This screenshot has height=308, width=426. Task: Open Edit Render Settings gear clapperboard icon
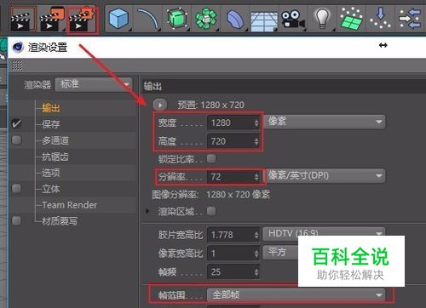click(83, 20)
